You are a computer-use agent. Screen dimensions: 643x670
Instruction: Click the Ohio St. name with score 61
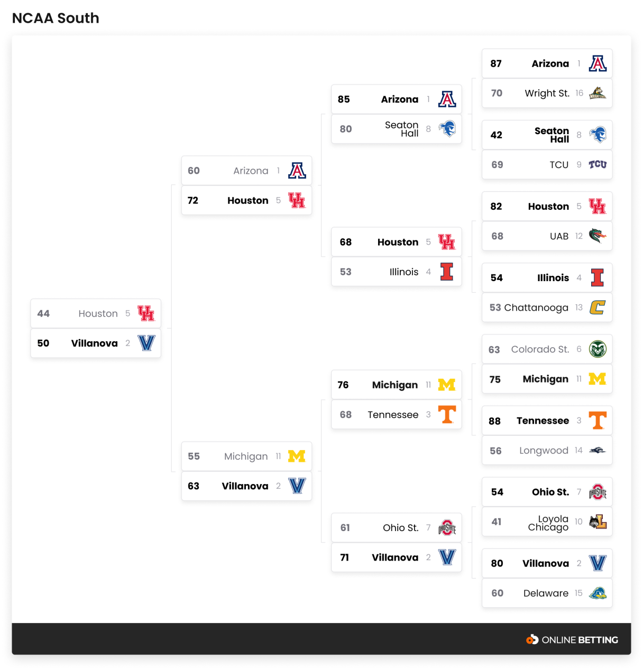pyautogui.click(x=400, y=528)
